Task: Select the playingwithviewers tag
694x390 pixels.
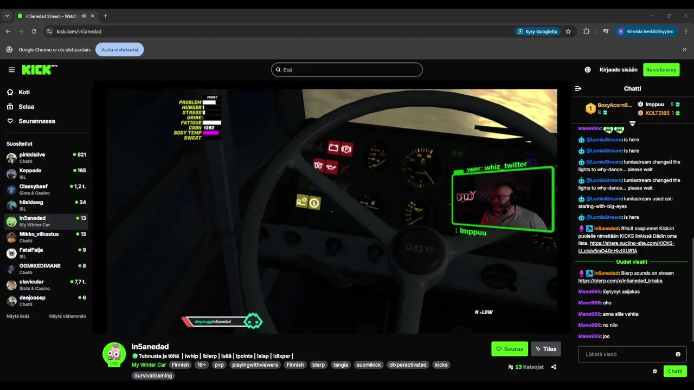Action: tap(255, 365)
